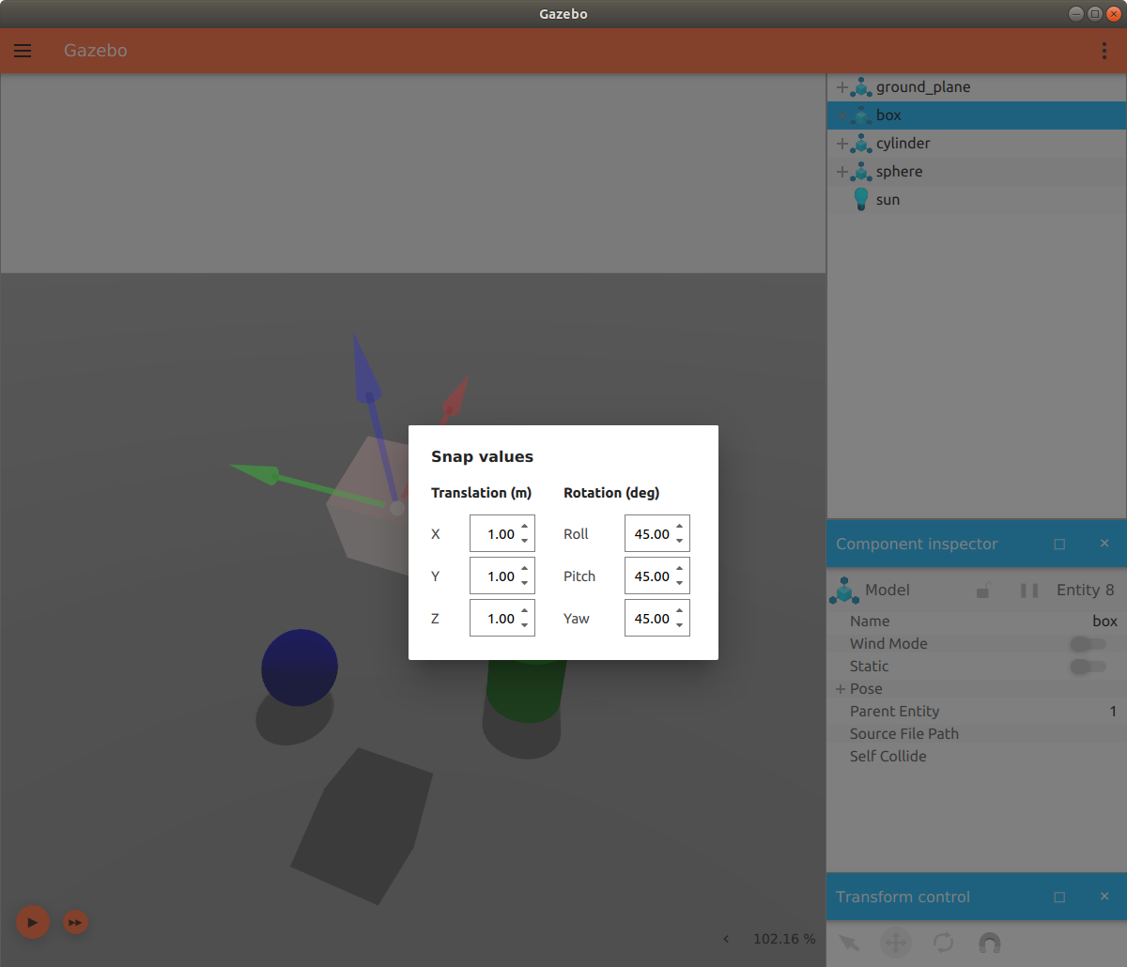1127x967 pixels.
Task: Activate the rotate mode tool
Action: (944, 943)
